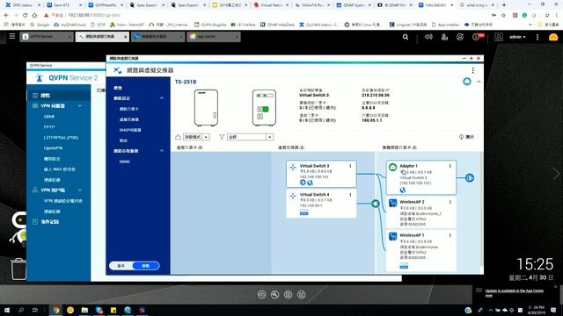Select the DHCP server sidebar item
The height and width of the screenshot is (316, 563).
pyautogui.click(x=130, y=130)
